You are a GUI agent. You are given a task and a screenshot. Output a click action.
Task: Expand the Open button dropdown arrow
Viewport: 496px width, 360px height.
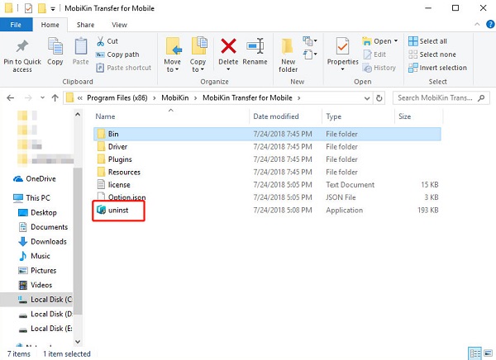396,41
